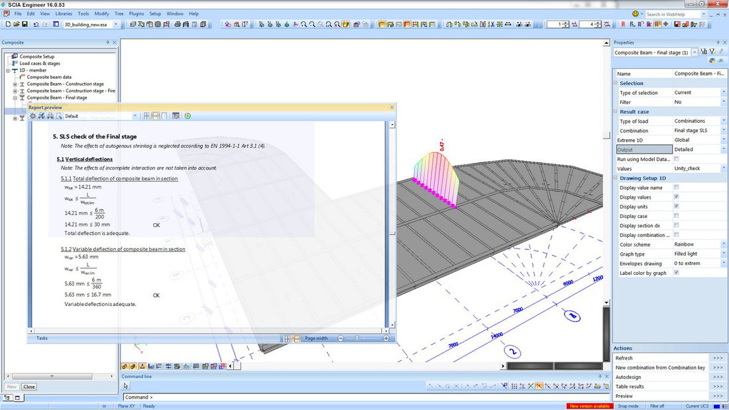Click the highlighted page-width layout icon in Report preview toolbar
The height and width of the screenshot is (410, 729).
pyautogui.click(x=155, y=116)
